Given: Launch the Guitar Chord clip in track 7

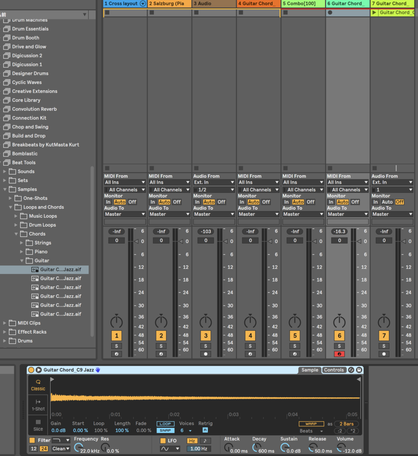Looking at the screenshot, I should pyautogui.click(x=374, y=12).
